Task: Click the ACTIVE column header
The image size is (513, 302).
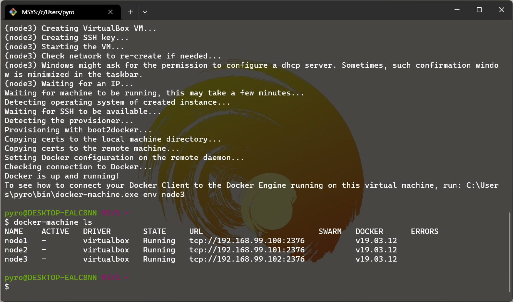Action: (x=55, y=232)
